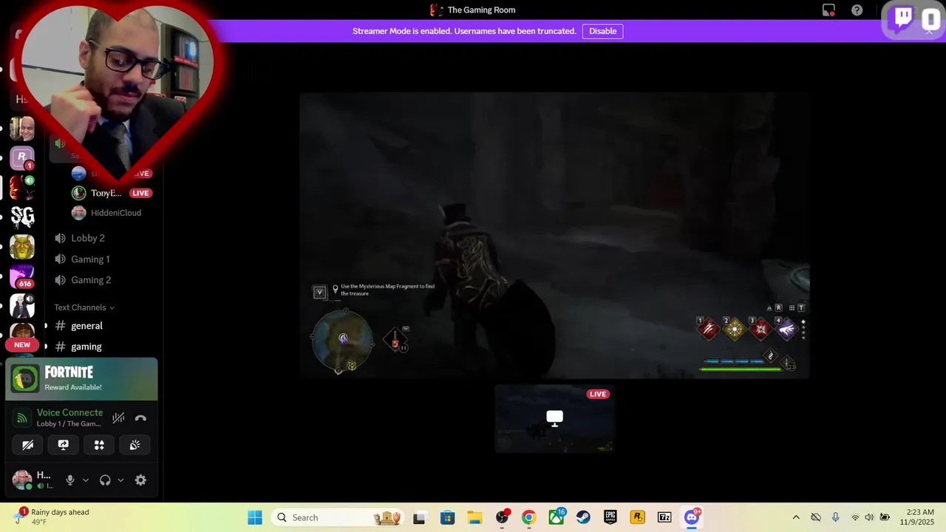
Task: Open Rockstar Games Launcher from the taskbar
Action: 637,517
